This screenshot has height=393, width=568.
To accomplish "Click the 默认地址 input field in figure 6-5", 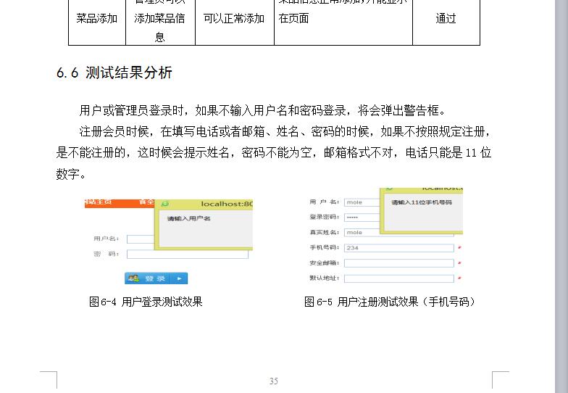I will (398, 278).
